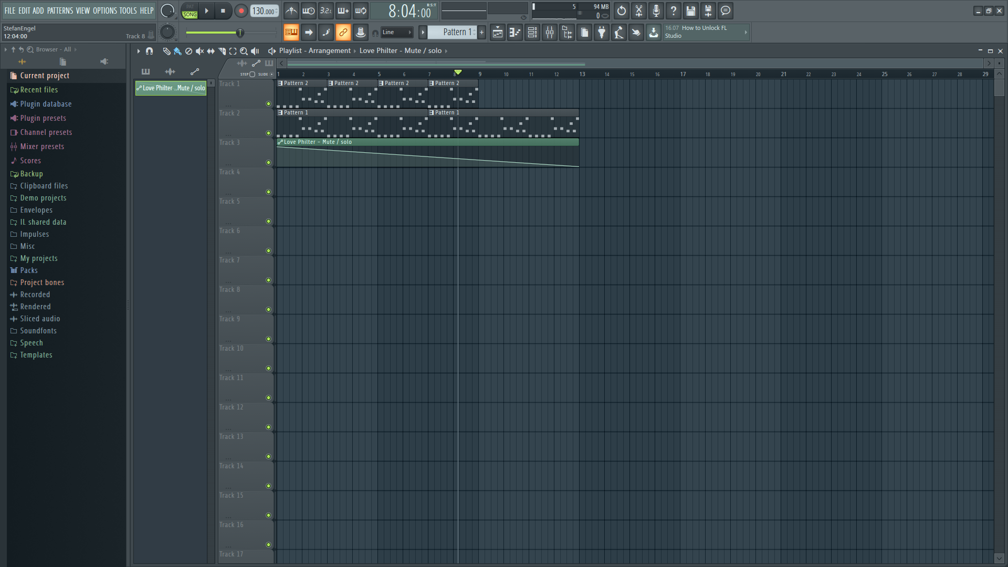
Task: Toggle wait for input before recording
Action: click(309, 11)
